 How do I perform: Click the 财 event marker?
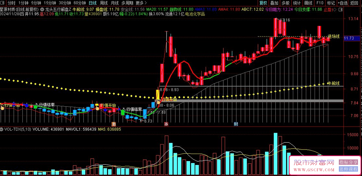pyautogui.click(x=236, y=124)
